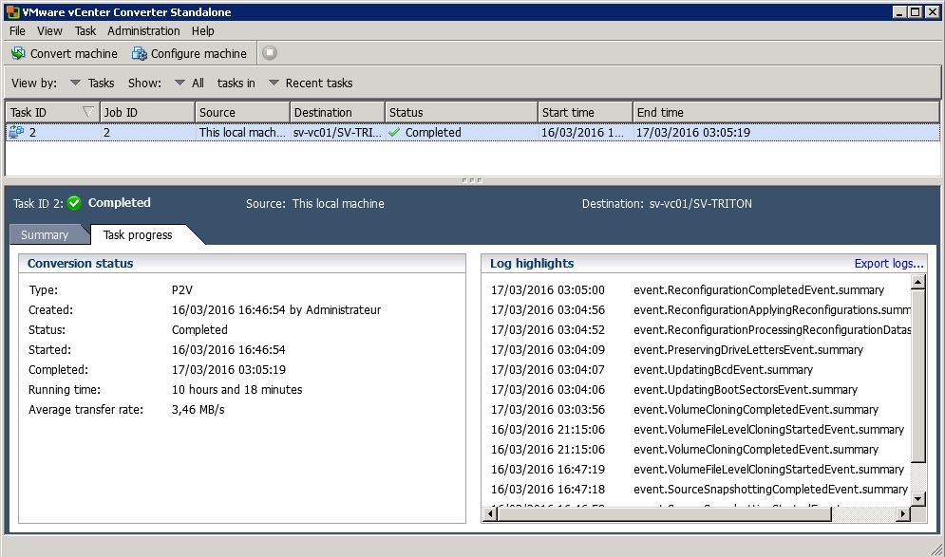Open the Task menu
Viewport: 945px width, 557px height.
pyautogui.click(x=85, y=30)
